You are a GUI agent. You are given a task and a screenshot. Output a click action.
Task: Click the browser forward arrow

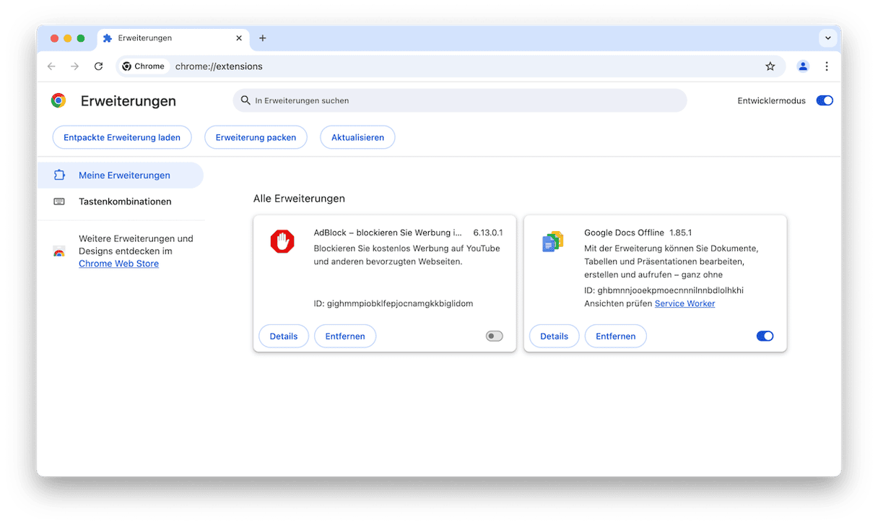point(75,66)
